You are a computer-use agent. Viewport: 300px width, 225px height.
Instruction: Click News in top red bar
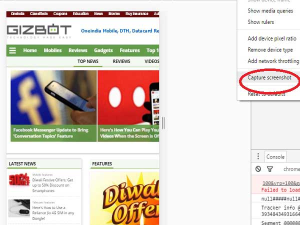coord(98,14)
